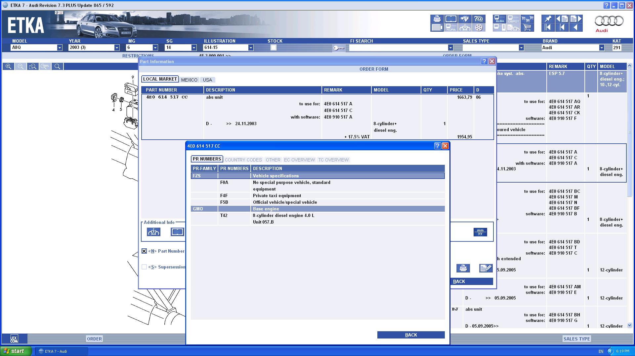Expand the MG dropdown
The image size is (635, 356).
click(x=155, y=48)
